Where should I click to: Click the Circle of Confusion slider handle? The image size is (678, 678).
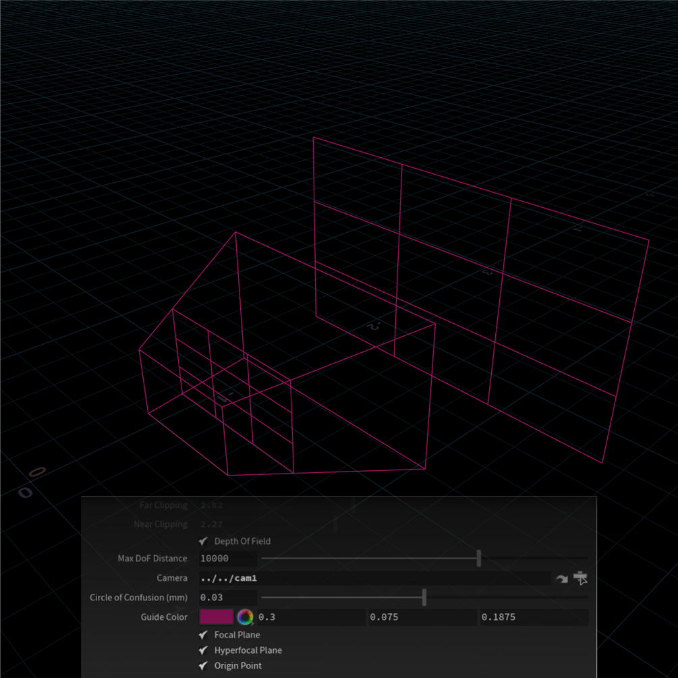(424, 597)
